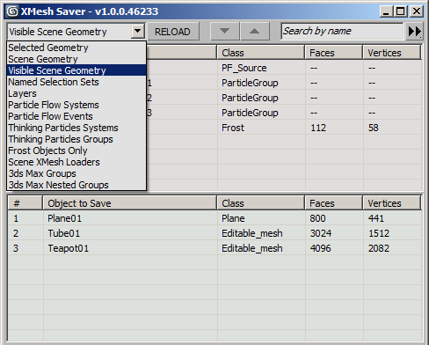Image resolution: width=429 pixels, height=345 pixels.
Task: Sort upper list by Class header
Action: 261,53
